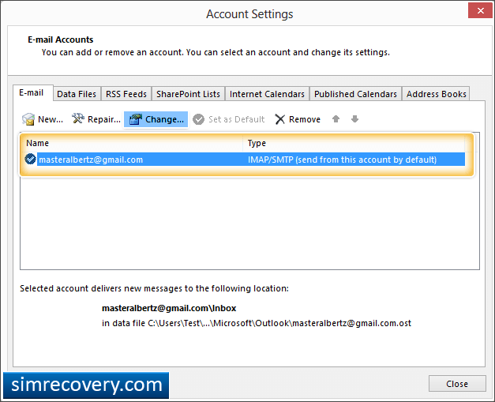The height and width of the screenshot is (402, 495).
Task: Click masteralbertz@gmail.com\Inbox delivery location text
Action: 169,308
